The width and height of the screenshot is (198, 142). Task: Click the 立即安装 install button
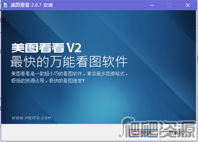[143, 133]
